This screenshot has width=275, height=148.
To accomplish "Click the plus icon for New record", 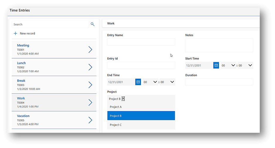I will [x=16, y=34].
